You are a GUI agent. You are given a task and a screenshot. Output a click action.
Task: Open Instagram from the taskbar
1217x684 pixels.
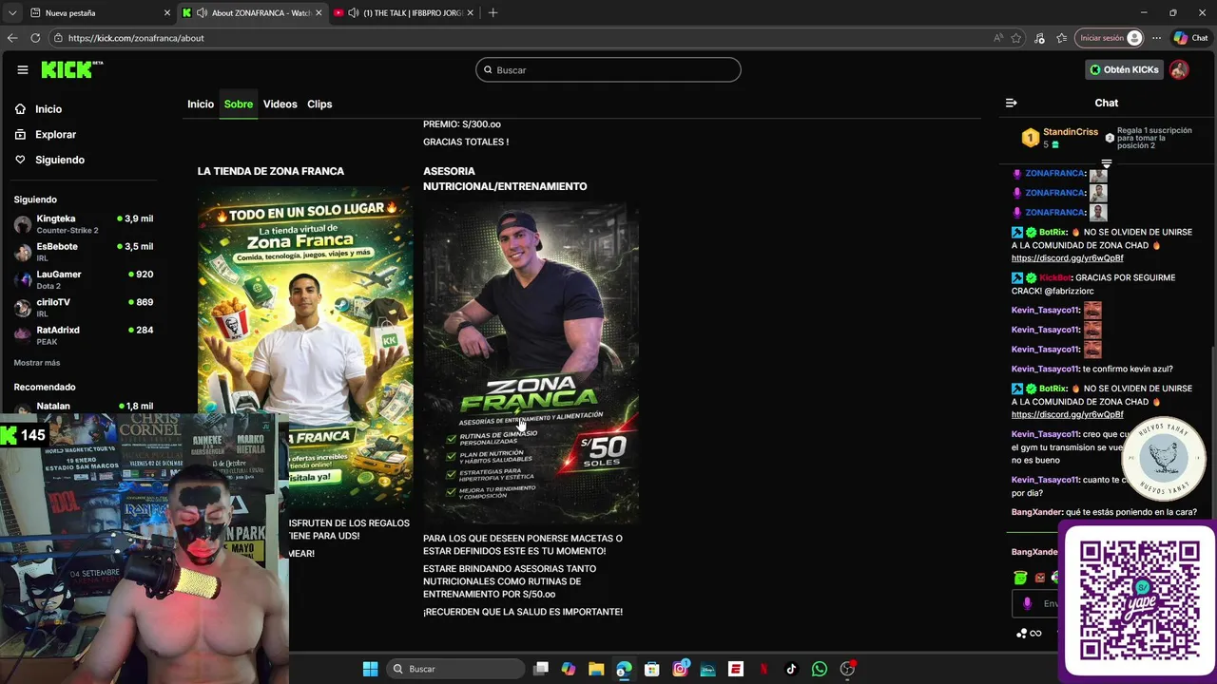[680, 669]
